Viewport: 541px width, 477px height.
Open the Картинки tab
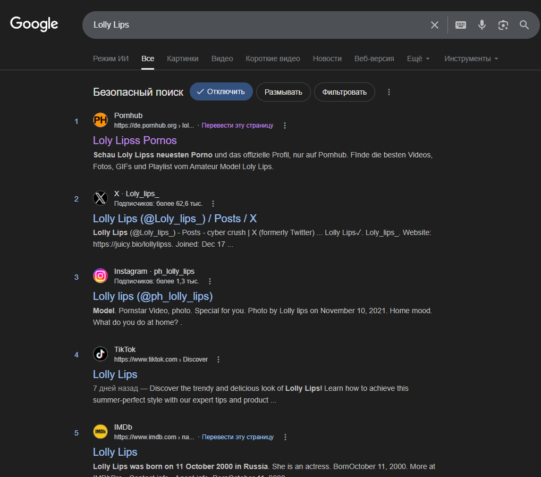coord(182,58)
